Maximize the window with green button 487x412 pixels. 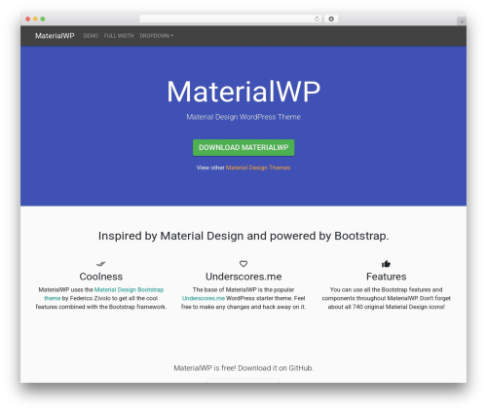[43, 19]
